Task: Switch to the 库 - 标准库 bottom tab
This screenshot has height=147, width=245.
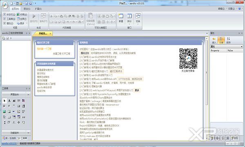Action: click(x=9, y=138)
